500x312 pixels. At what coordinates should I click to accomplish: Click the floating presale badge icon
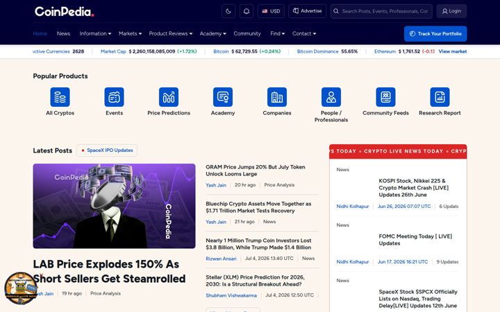coord(21,288)
